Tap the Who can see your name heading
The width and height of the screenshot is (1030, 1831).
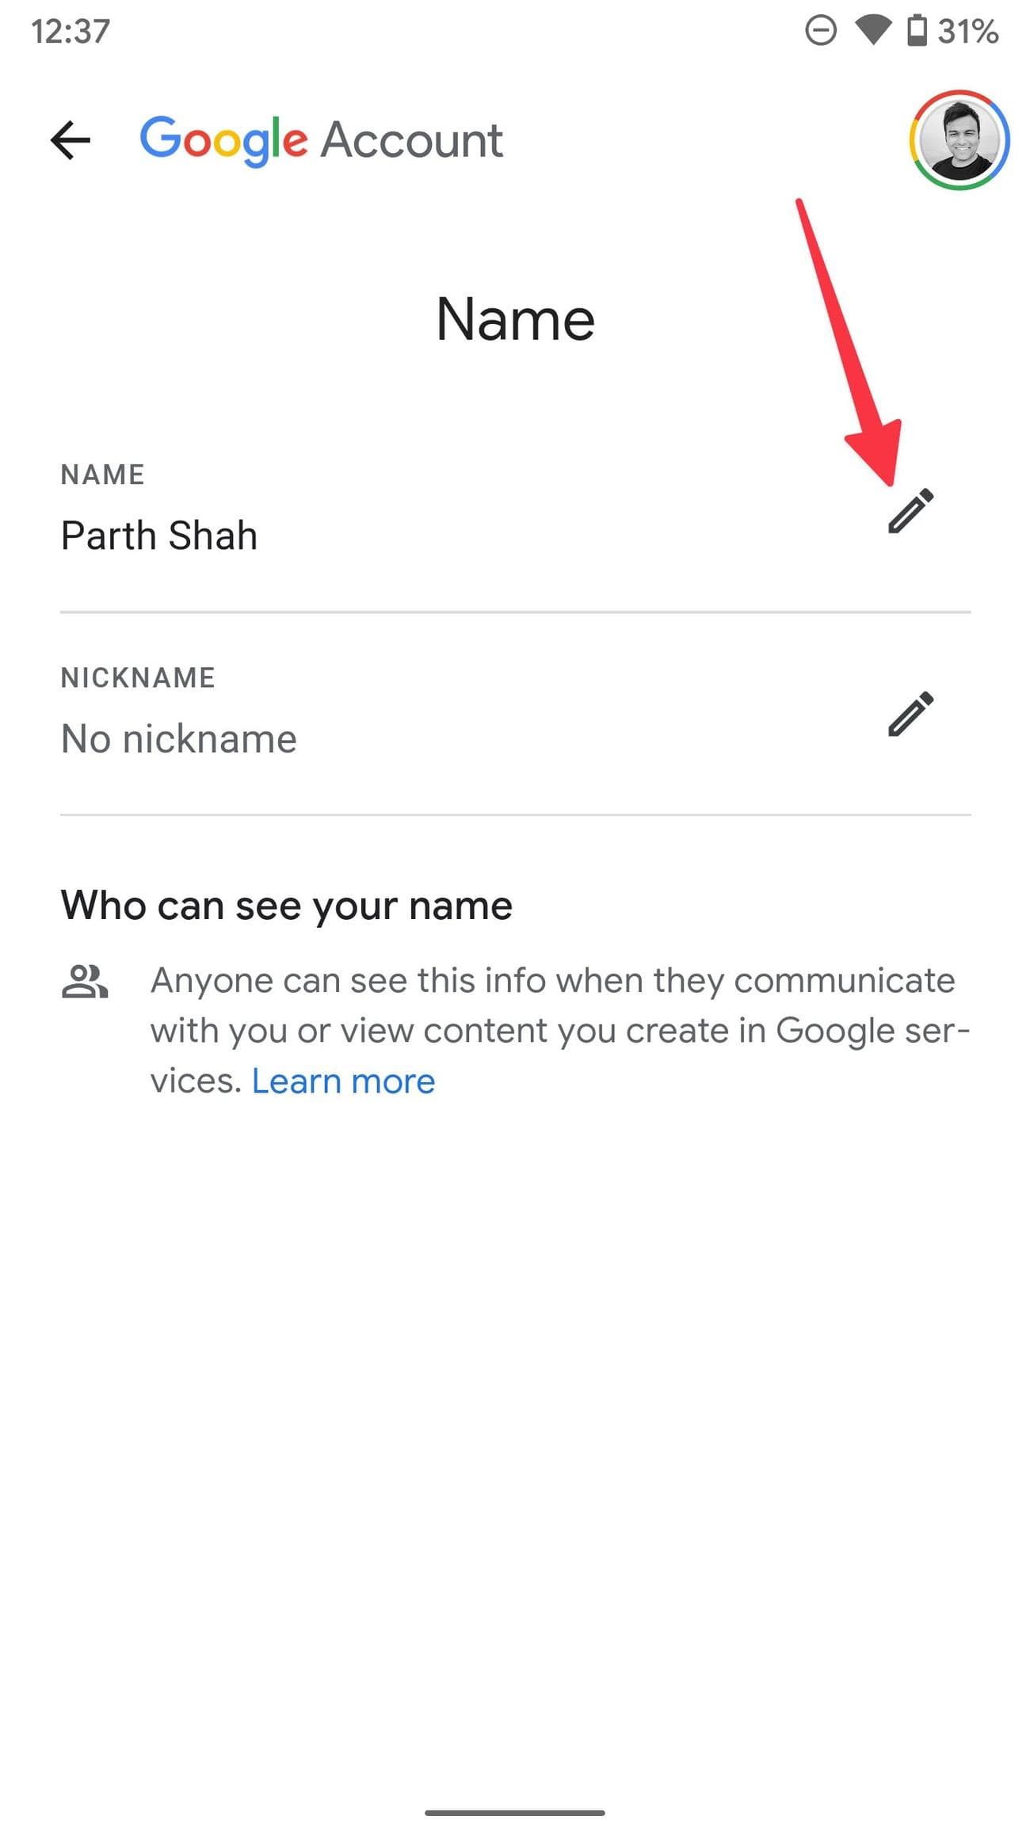point(287,905)
